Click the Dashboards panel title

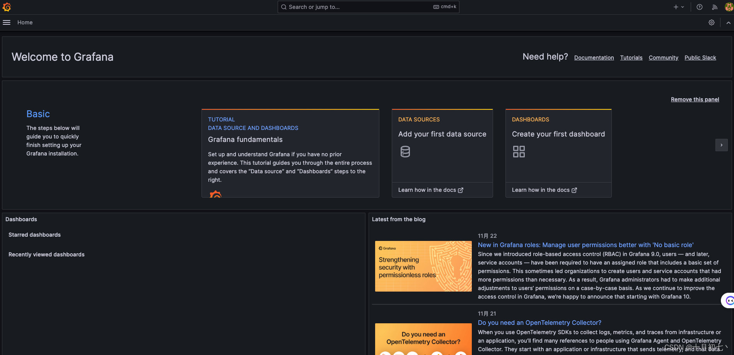coord(21,219)
